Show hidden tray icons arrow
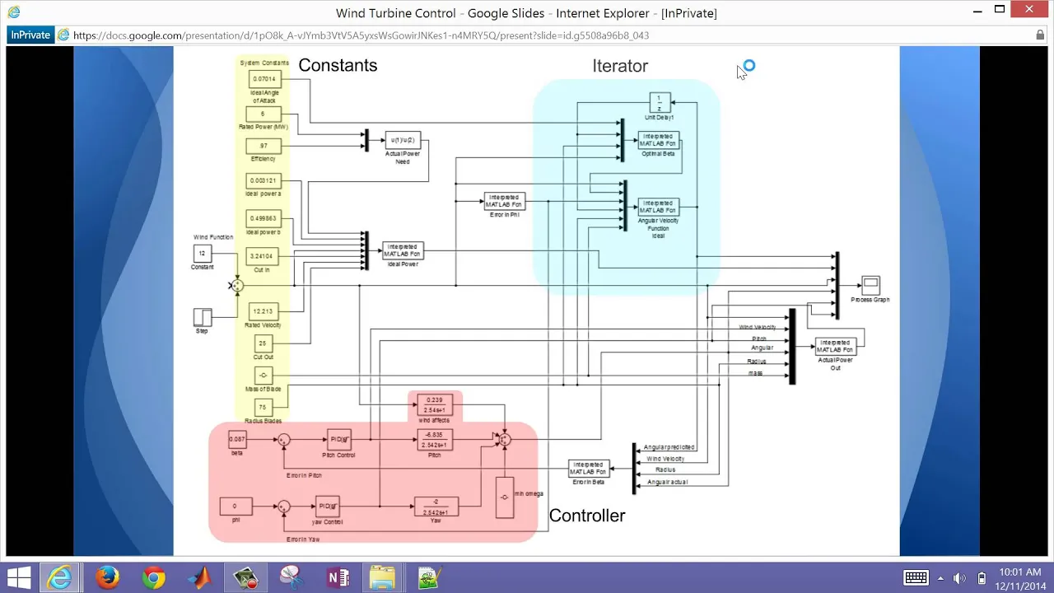 coord(941,577)
